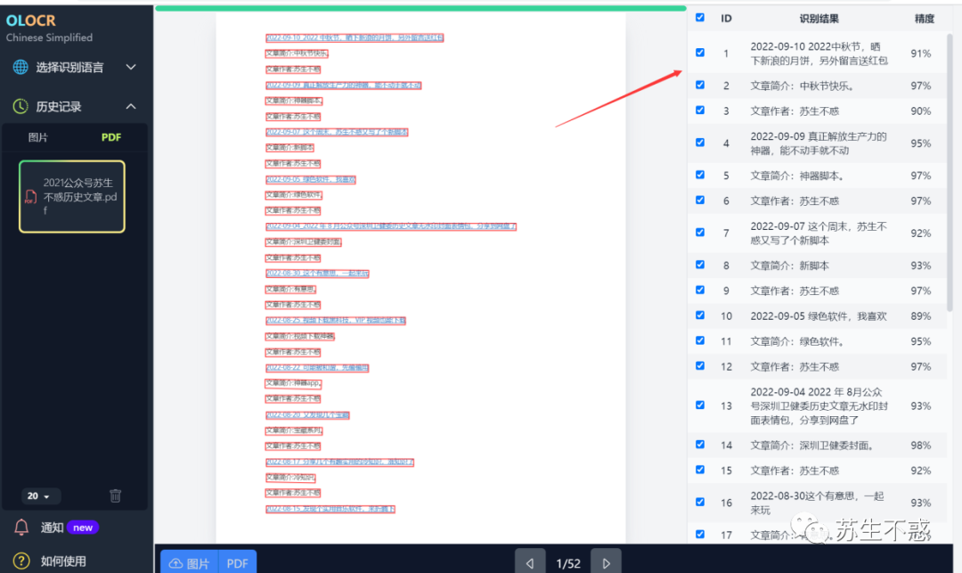Uncheck checkbox for result row 7
962x573 pixels.
tap(700, 233)
